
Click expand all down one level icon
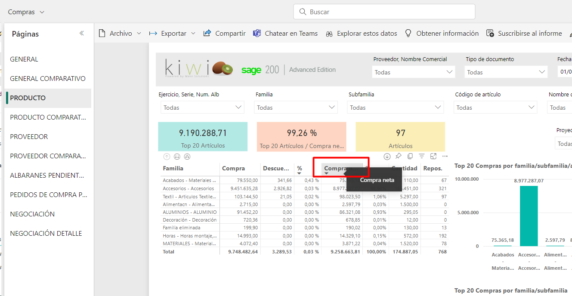point(187,157)
